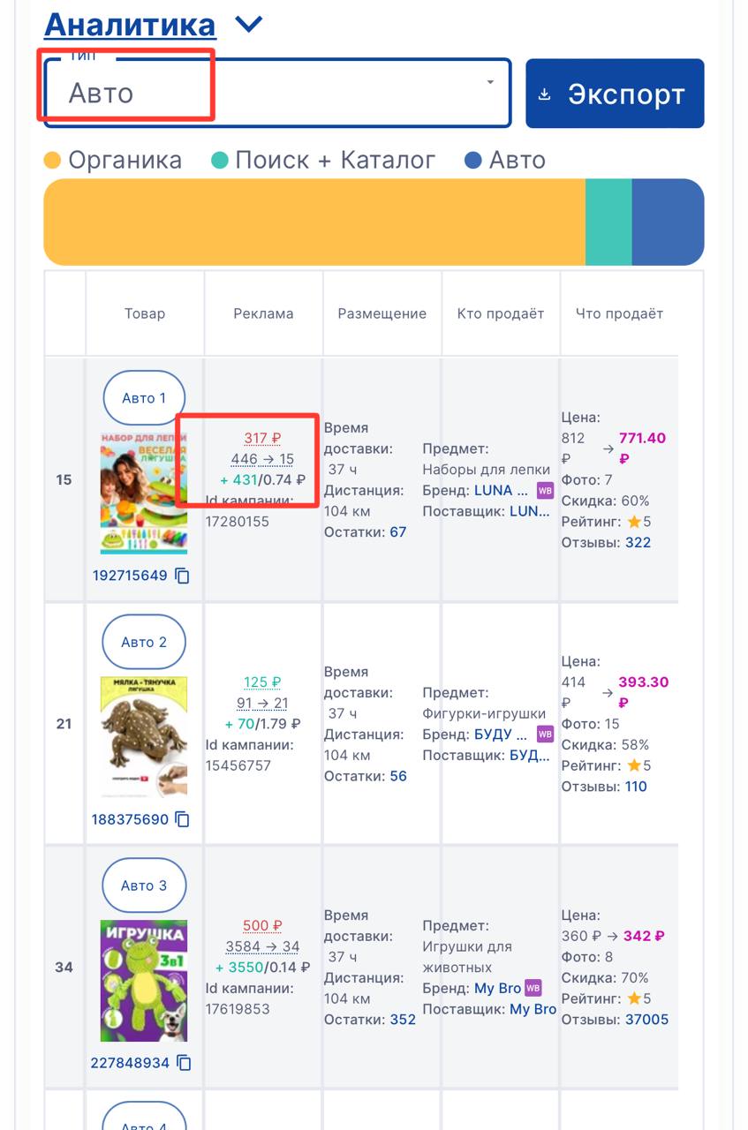Click the teal segment of the bar
The width and height of the screenshot is (748, 1130).
point(608,222)
